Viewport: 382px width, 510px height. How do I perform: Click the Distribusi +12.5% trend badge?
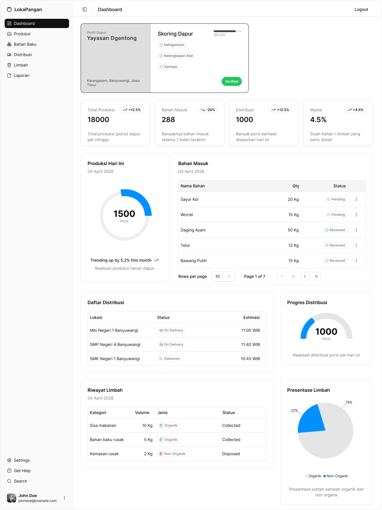280,110
